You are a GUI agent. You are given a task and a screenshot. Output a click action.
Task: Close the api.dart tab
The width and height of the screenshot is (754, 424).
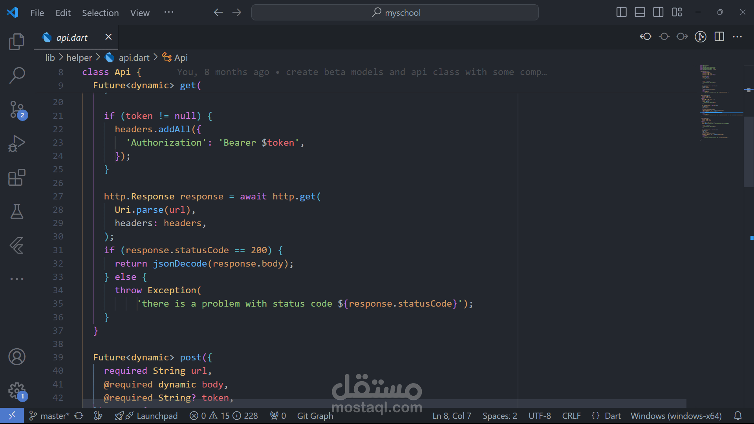(x=108, y=37)
